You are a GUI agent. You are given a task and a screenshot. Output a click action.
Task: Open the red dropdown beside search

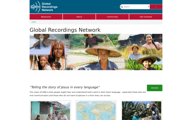coord(156,7)
